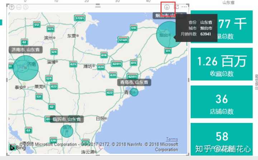The image size is (258, 160).
Task: Click the expand all down one level icon
Action: tap(26, 7)
